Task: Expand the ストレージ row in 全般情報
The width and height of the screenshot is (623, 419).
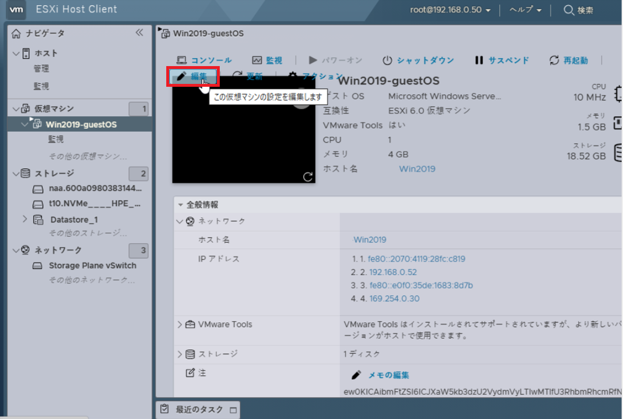Action: point(179,354)
